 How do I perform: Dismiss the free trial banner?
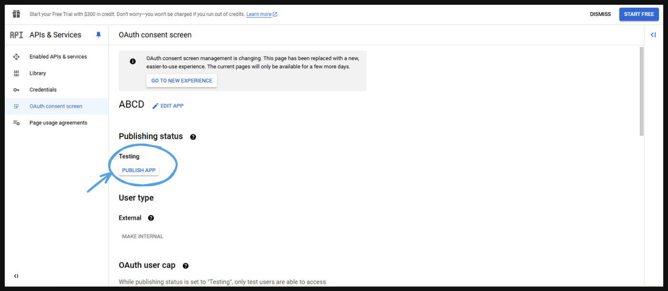600,14
